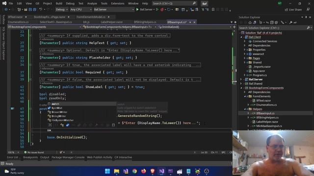Open the File menu
Image resolution: width=314 pixels, height=176 pixels.
point(11,3)
